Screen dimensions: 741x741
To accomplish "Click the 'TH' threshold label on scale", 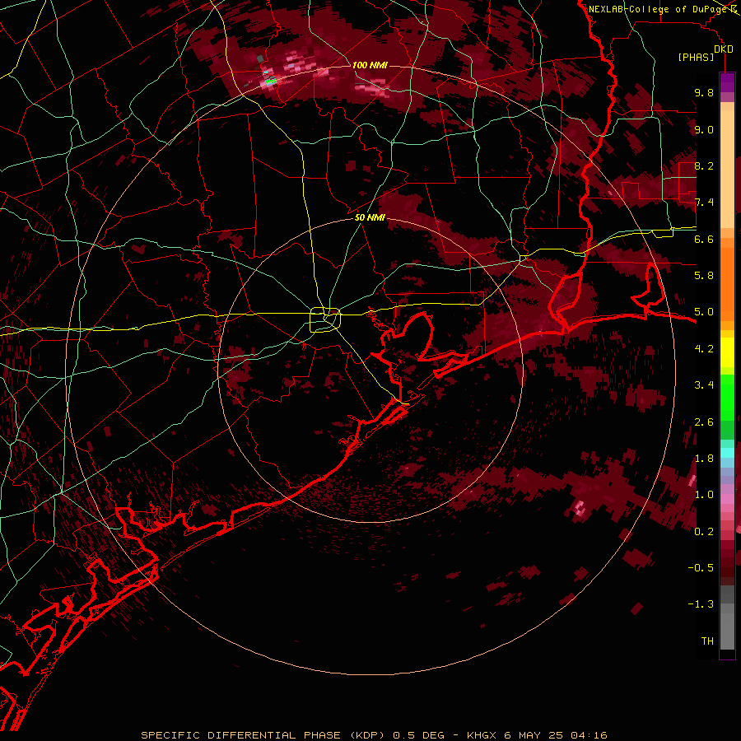I will [x=707, y=641].
